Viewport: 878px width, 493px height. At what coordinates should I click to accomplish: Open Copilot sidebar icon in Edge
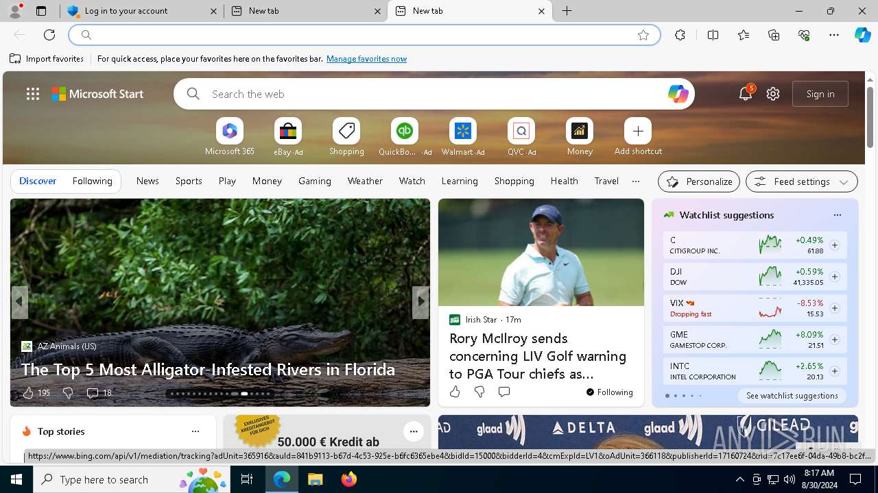click(x=862, y=35)
